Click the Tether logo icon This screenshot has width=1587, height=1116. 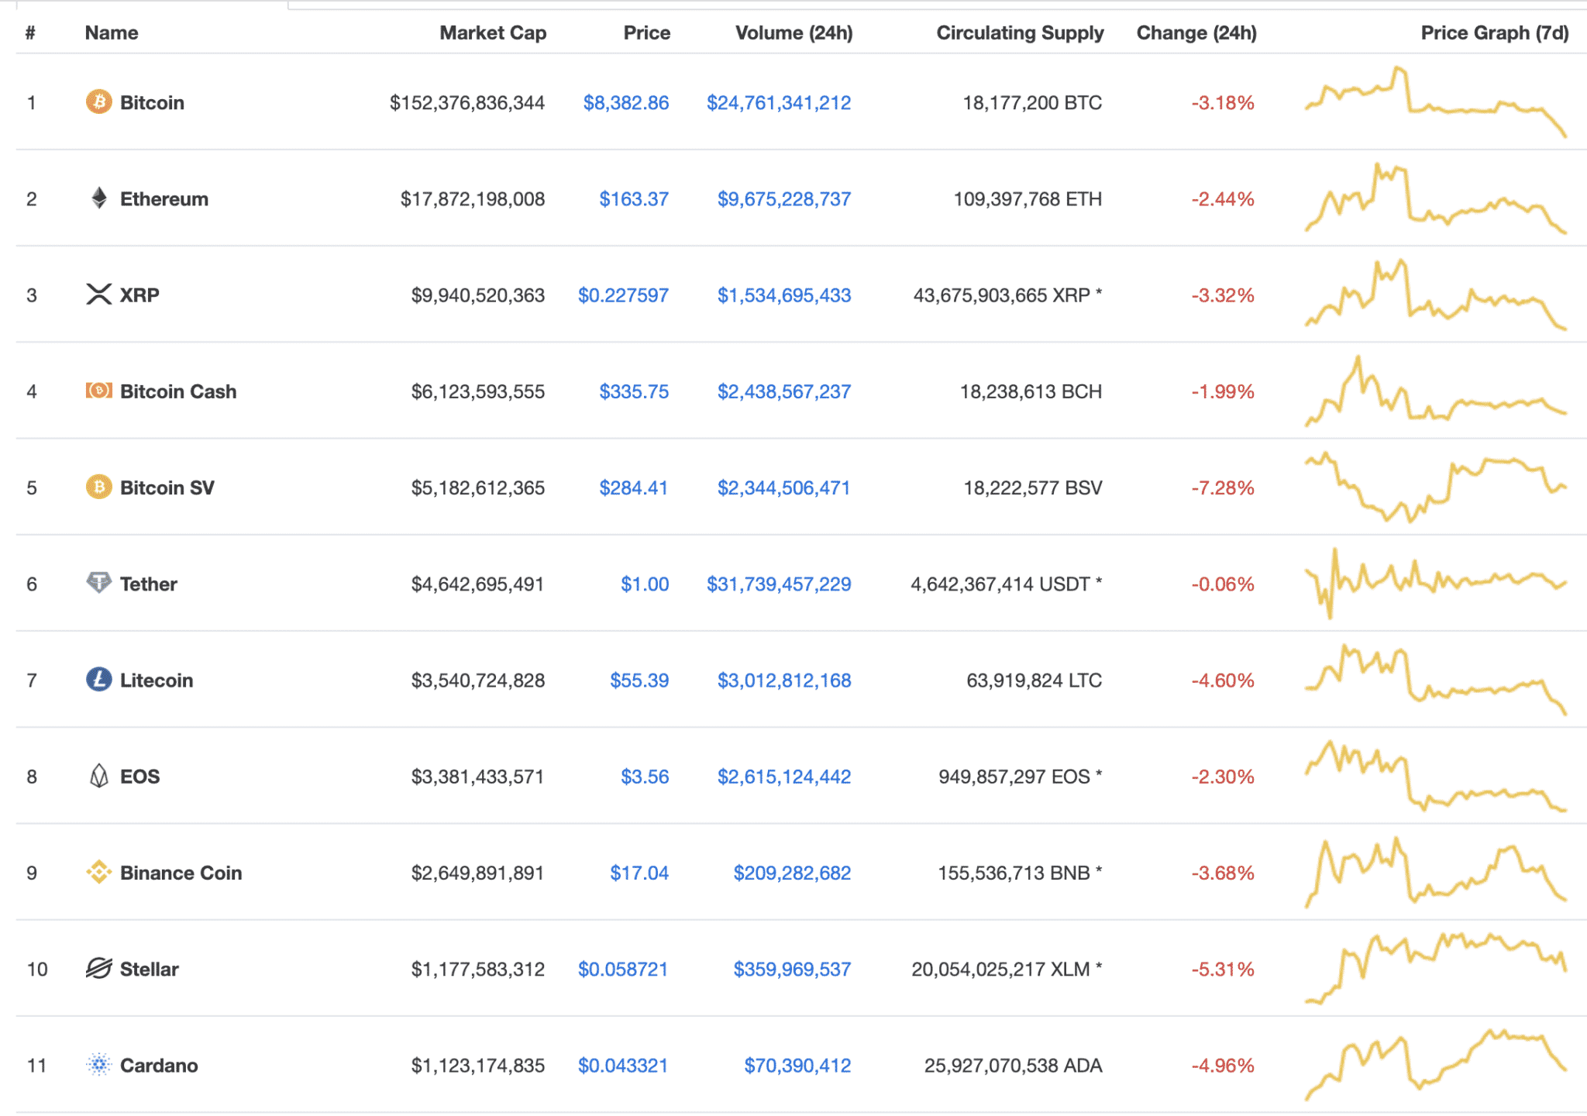coord(98,583)
